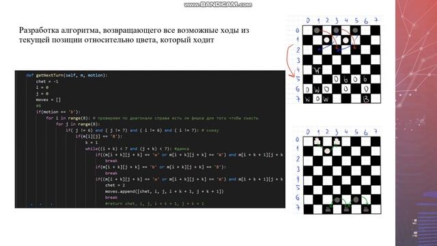Click the title line "текущей позиции относительно цвета, который ходит"
The image size is (437, 246).
pyautogui.click(x=117, y=40)
